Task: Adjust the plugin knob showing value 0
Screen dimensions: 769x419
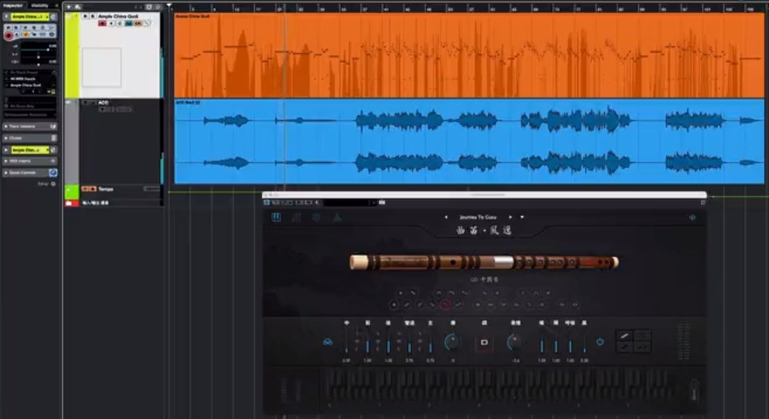Action: [452, 342]
